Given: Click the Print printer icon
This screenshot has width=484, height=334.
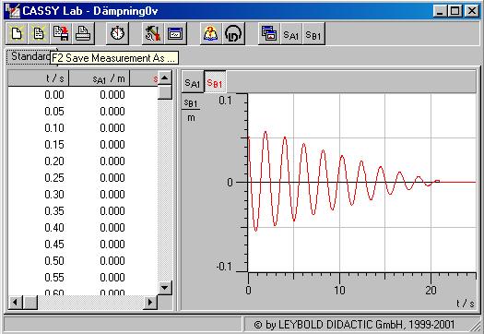Looking at the screenshot, I should 83,33.
